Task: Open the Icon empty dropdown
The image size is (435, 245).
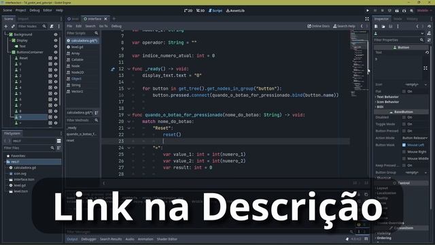Action: pyautogui.click(x=415, y=84)
